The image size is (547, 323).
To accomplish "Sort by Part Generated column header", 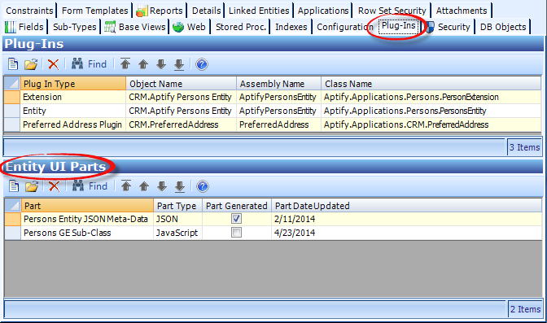I will pyautogui.click(x=237, y=206).
